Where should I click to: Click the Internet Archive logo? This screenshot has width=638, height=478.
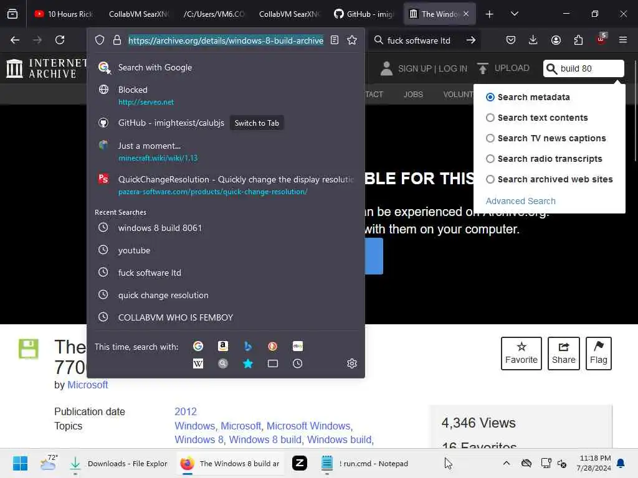tap(47, 68)
